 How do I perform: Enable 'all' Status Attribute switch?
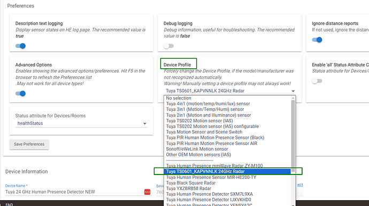317,81
